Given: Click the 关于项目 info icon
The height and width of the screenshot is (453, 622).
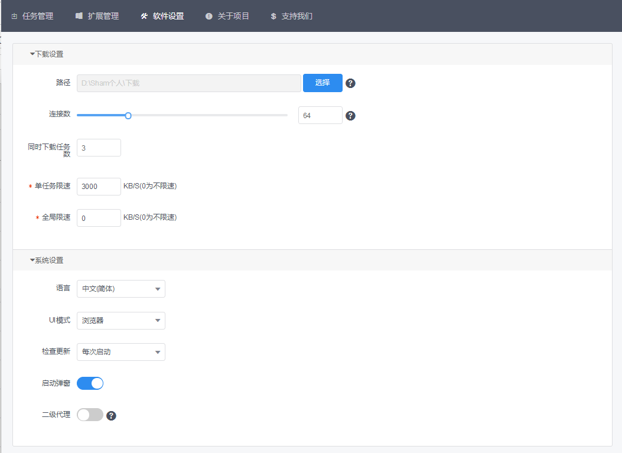Looking at the screenshot, I should click(x=209, y=17).
